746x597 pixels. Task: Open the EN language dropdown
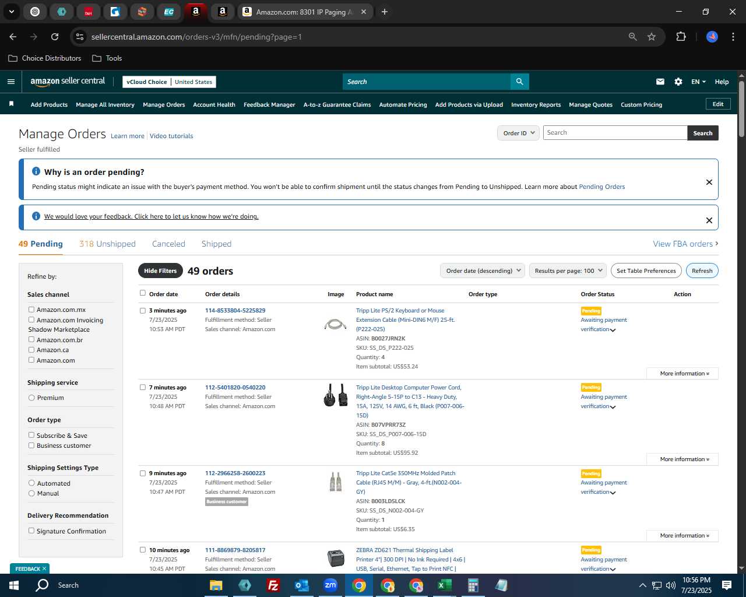[x=698, y=82]
